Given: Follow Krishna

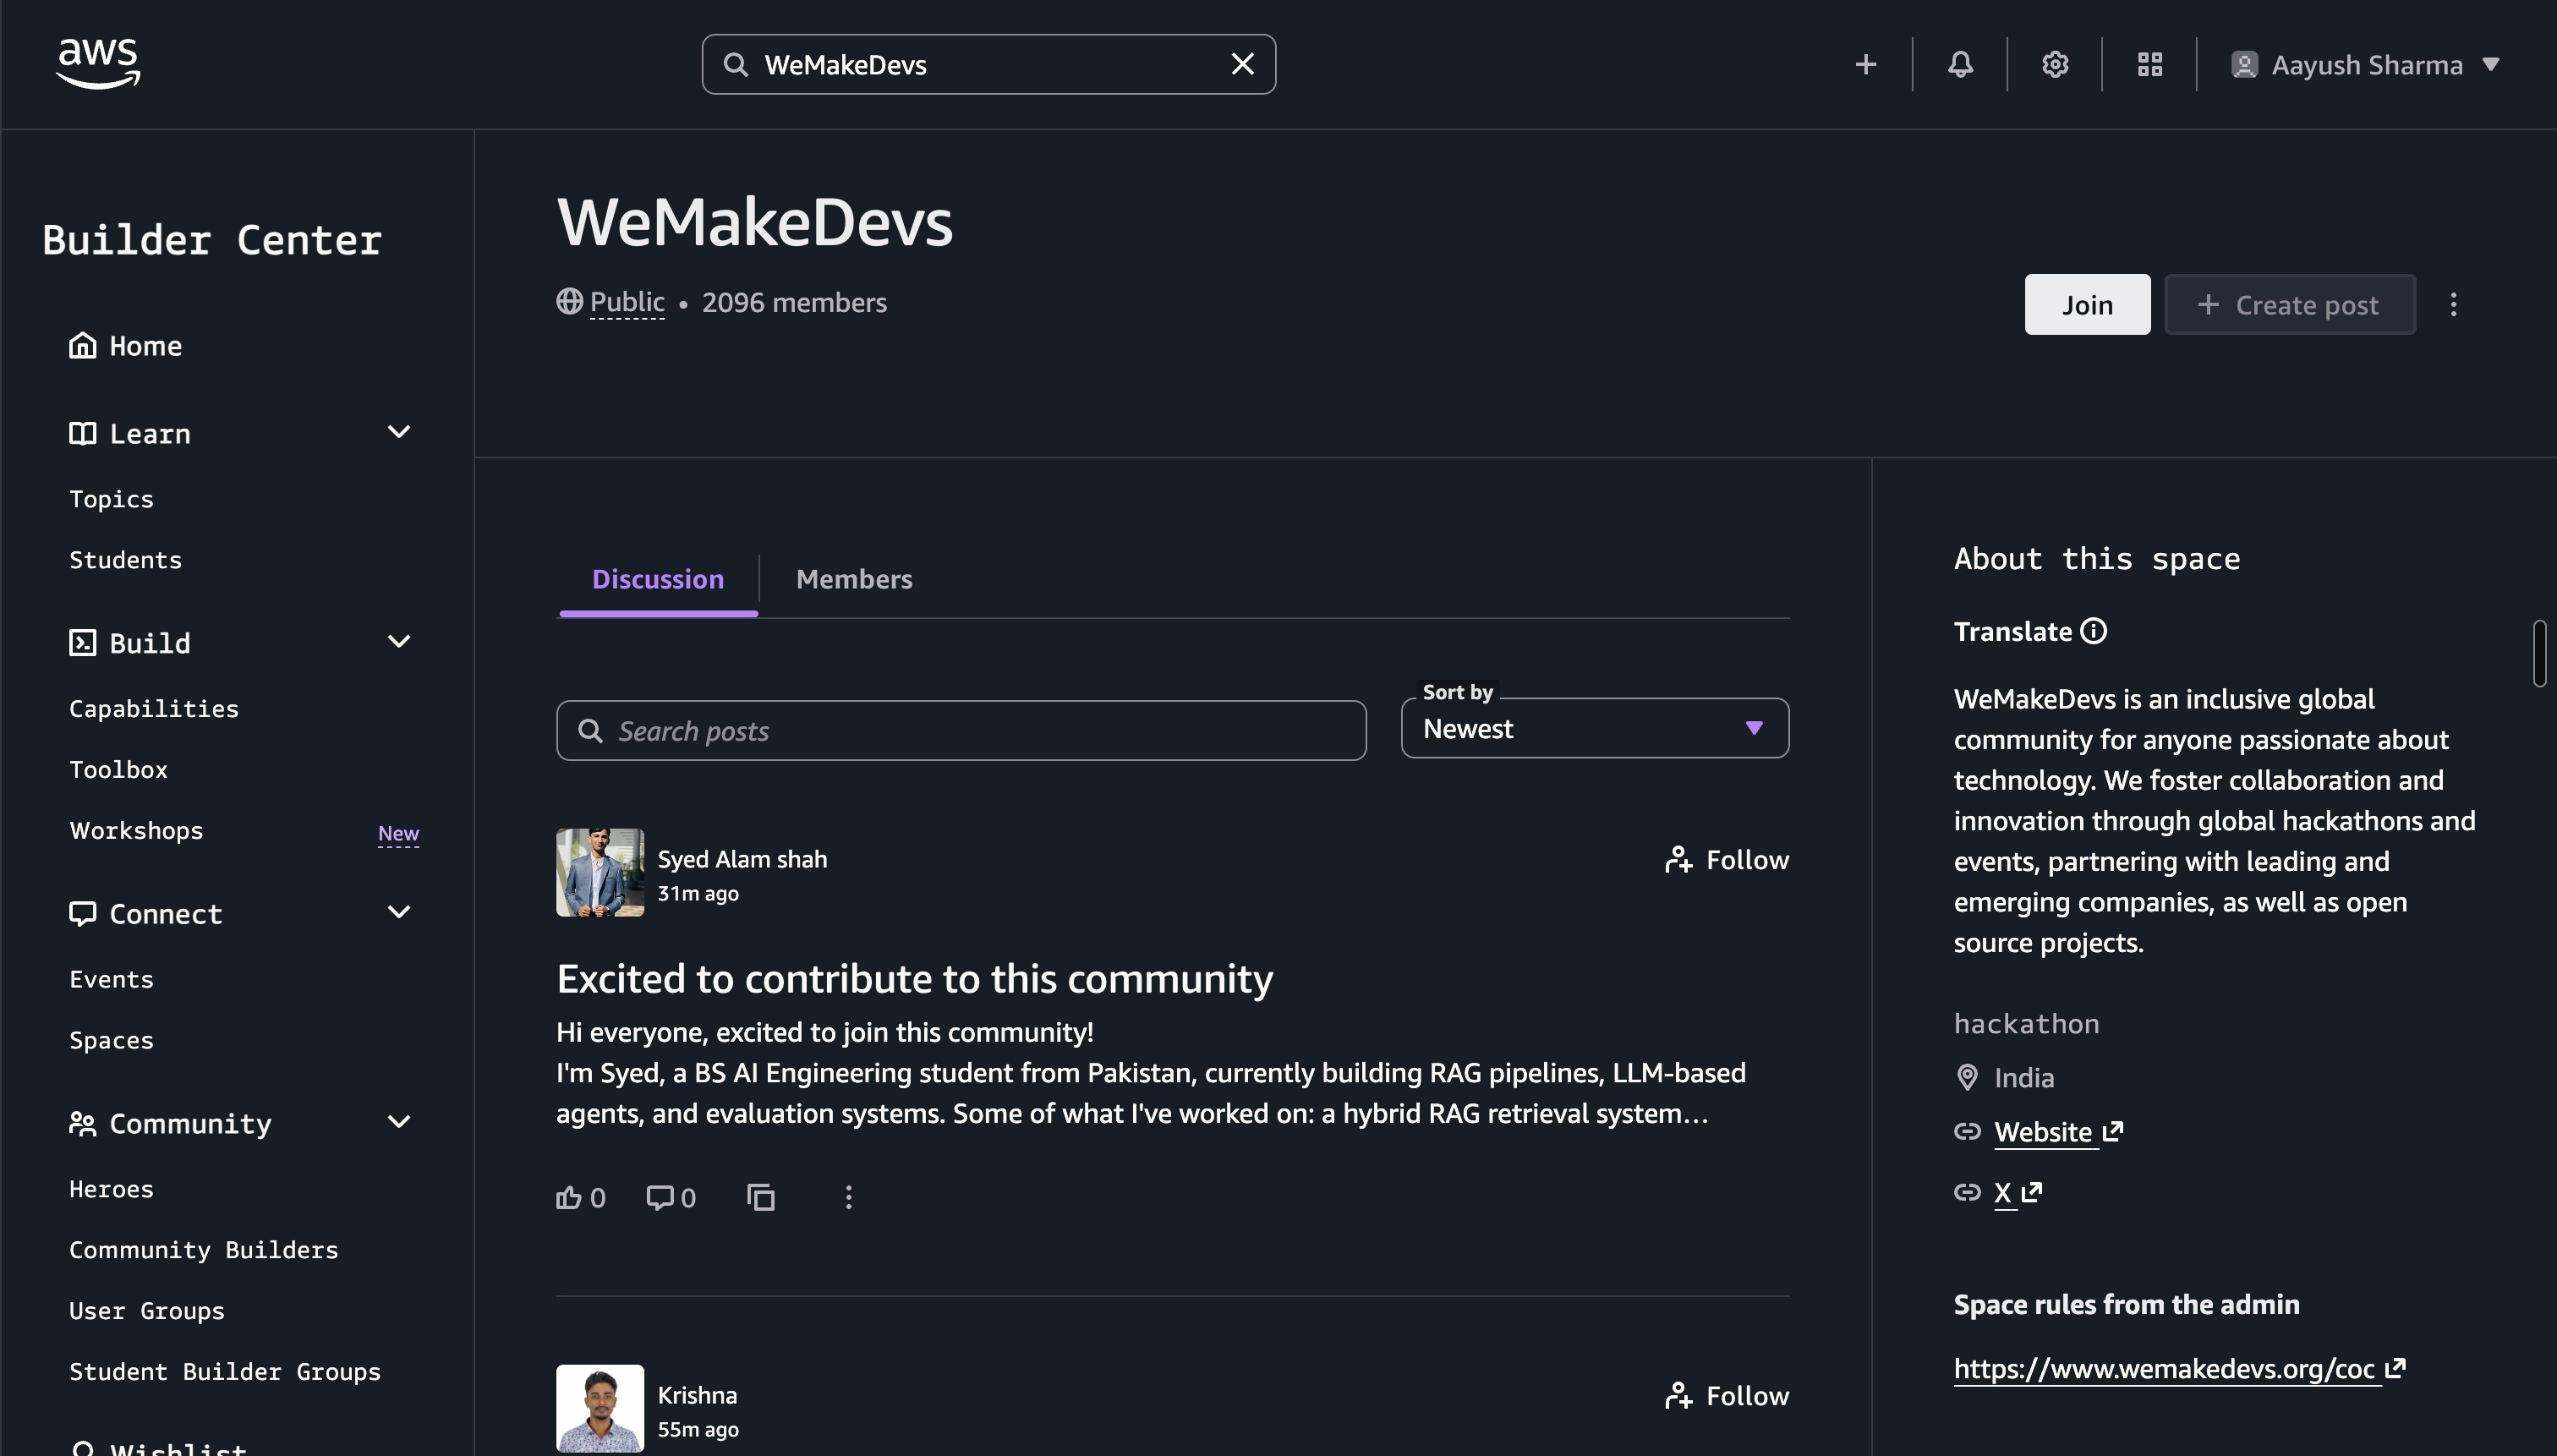Looking at the screenshot, I should [1726, 1396].
